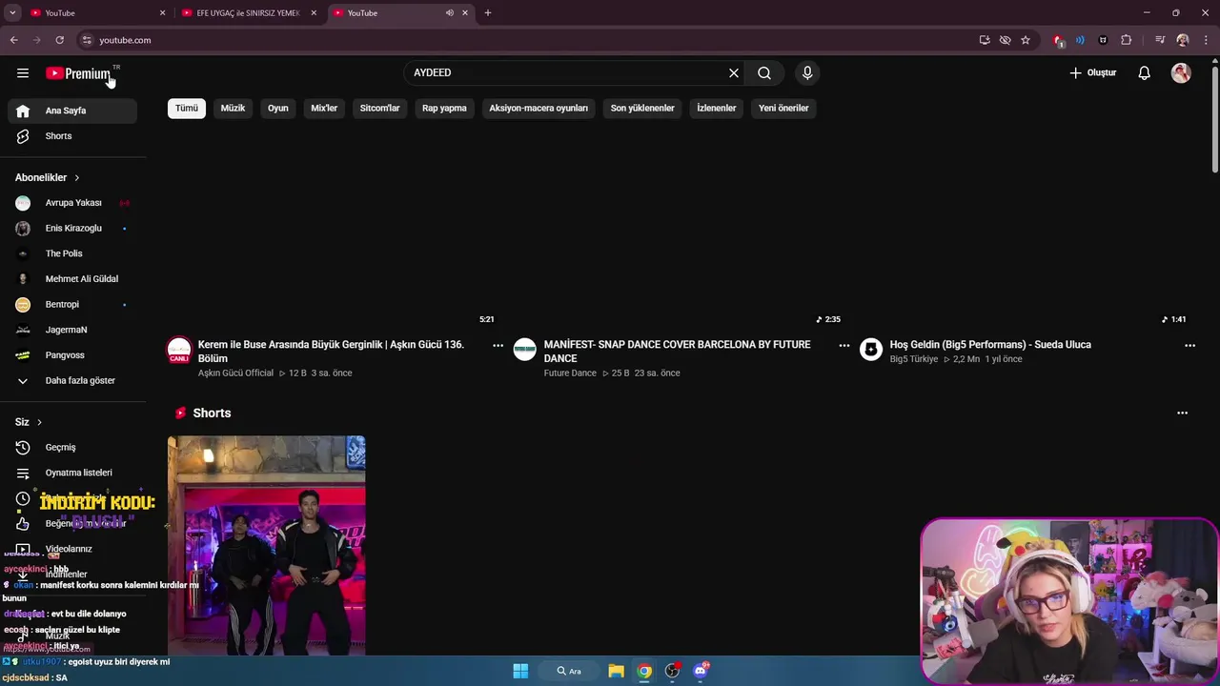This screenshot has height=686, width=1220.
Task: Open the hamburger guide menu
Action: pos(23,73)
